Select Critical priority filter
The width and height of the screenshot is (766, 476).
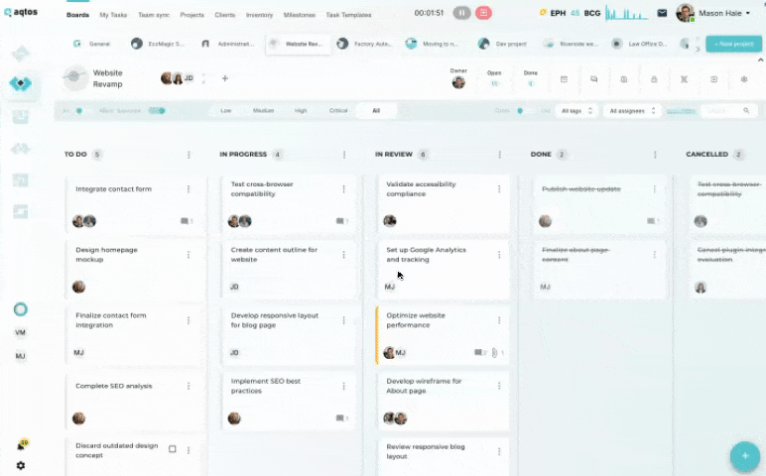point(338,111)
